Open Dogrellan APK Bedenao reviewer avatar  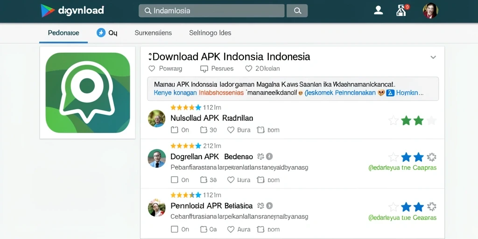(157, 158)
